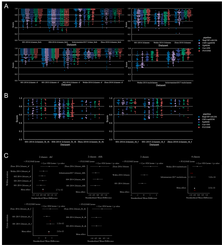Image resolution: width=222 pixels, height=245 pixels.
Task: Click the 002-2014-2classes_rf row in panel C
Action: 22,177
